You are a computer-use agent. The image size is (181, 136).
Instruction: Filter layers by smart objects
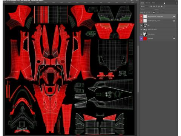pyautogui.click(x=162, y=6)
